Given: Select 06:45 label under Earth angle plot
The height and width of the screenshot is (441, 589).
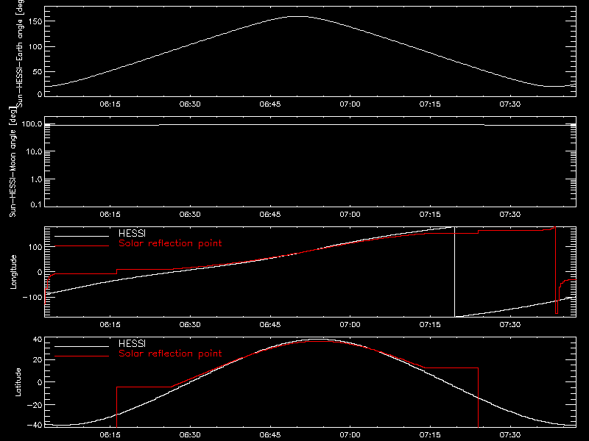Looking at the screenshot, I should point(270,104).
